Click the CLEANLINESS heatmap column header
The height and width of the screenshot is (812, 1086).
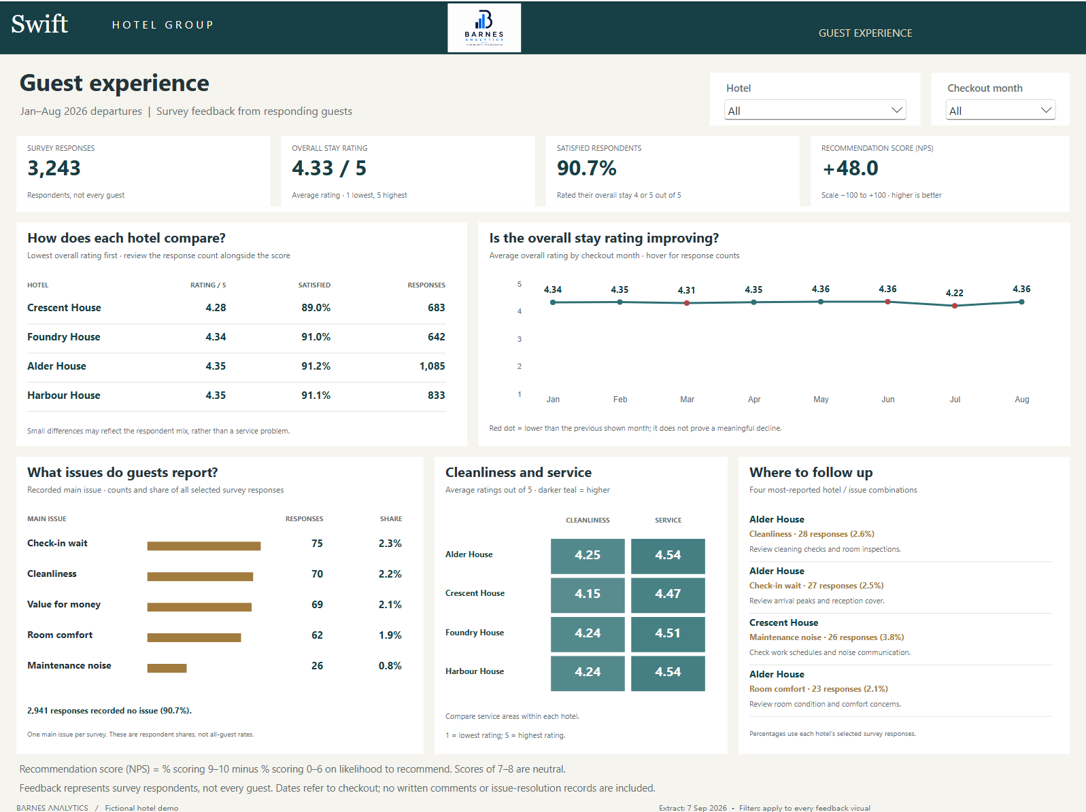(x=588, y=520)
